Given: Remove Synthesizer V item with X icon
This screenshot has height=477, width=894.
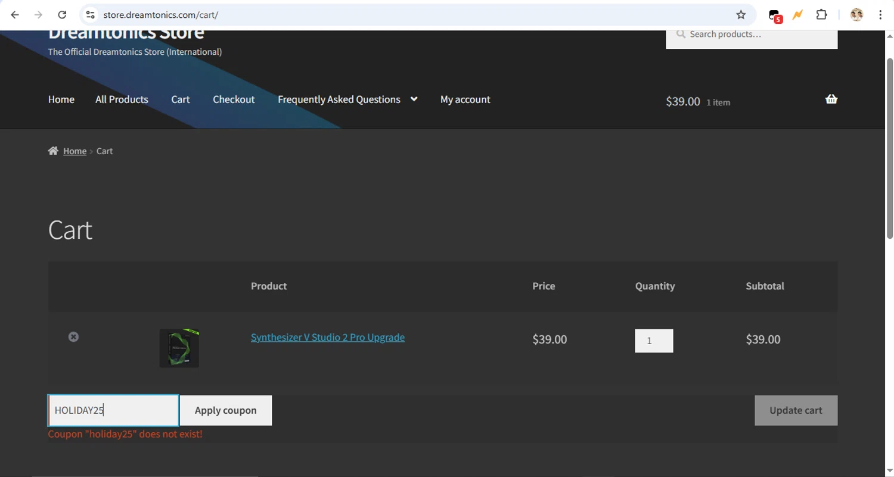Looking at the screenshot, I should pos(73,337).
